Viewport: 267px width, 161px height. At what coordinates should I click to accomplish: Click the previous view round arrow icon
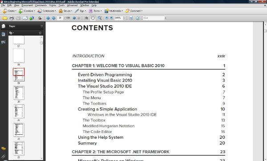coord(74,18)
